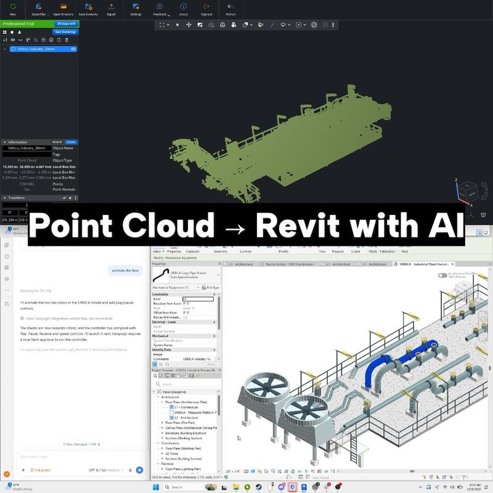Select the arrow pointer tool

click(x=177, y=25)
